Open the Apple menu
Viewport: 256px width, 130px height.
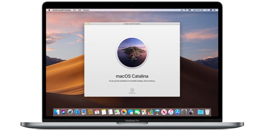click(x=49, y=10)
